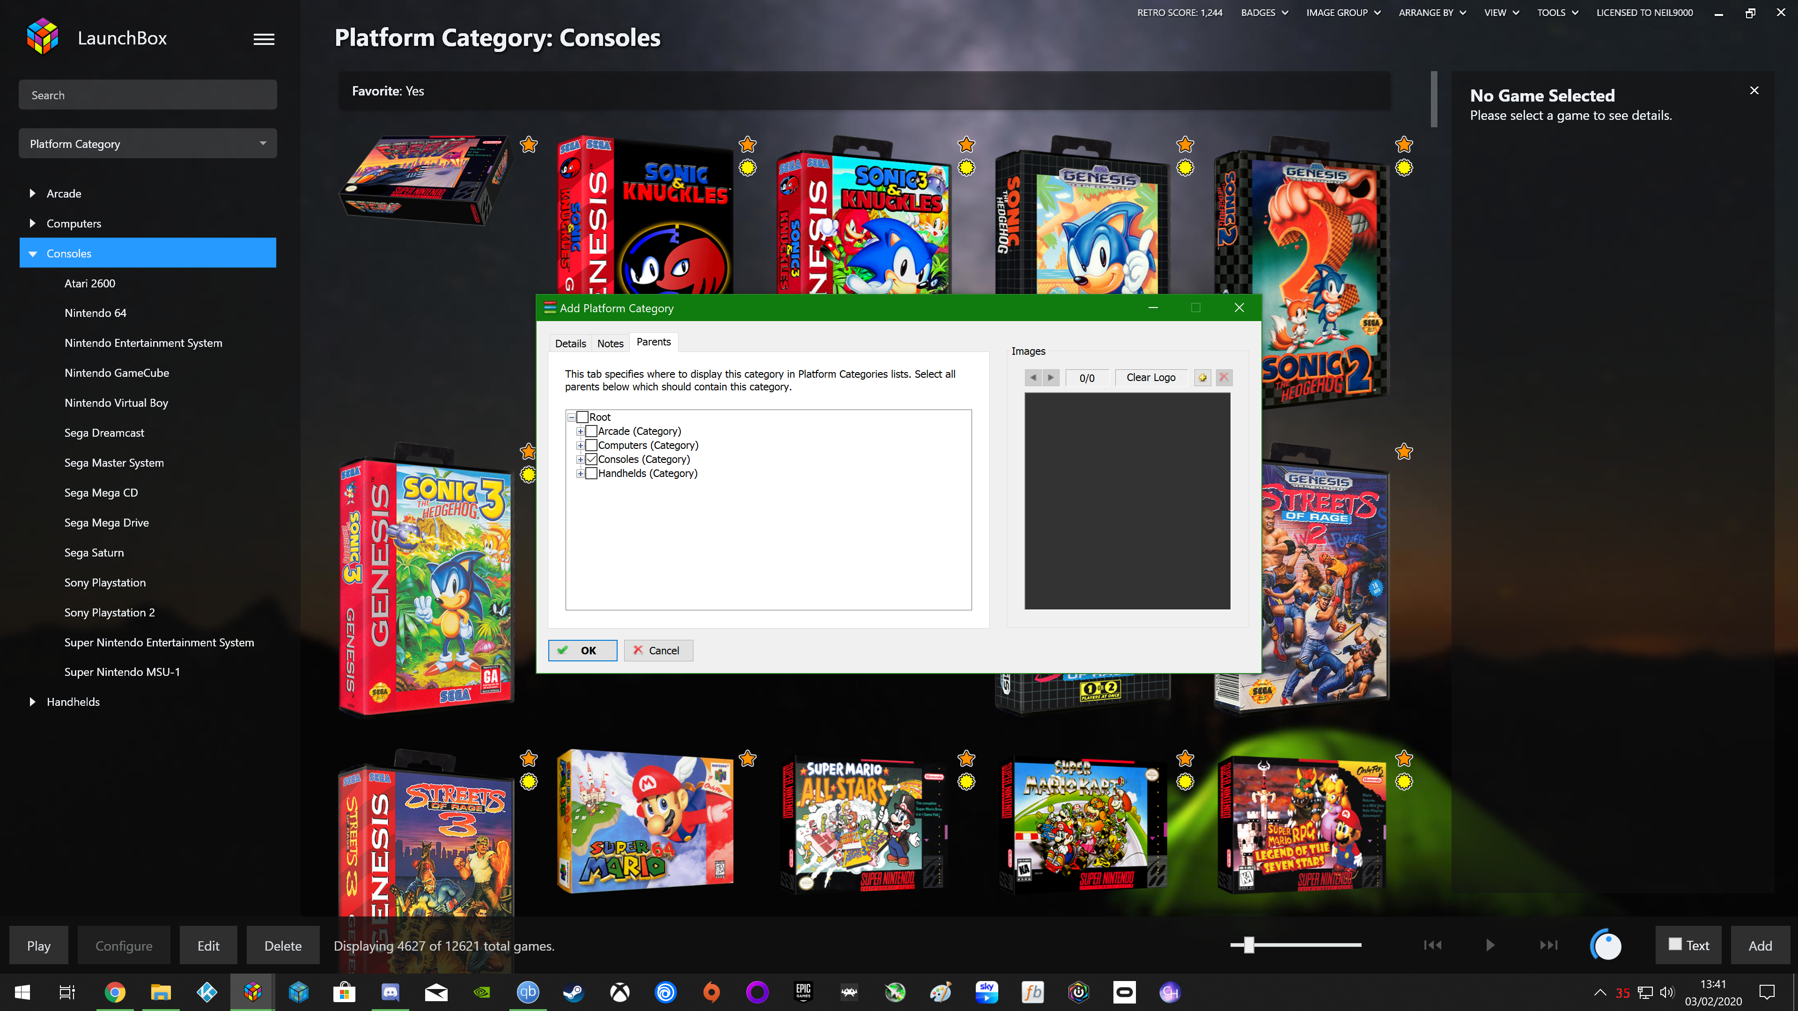Screen dimensions: 1798x1011
Task: Click next image arrow in Images panel
Action: (1050, 377)
